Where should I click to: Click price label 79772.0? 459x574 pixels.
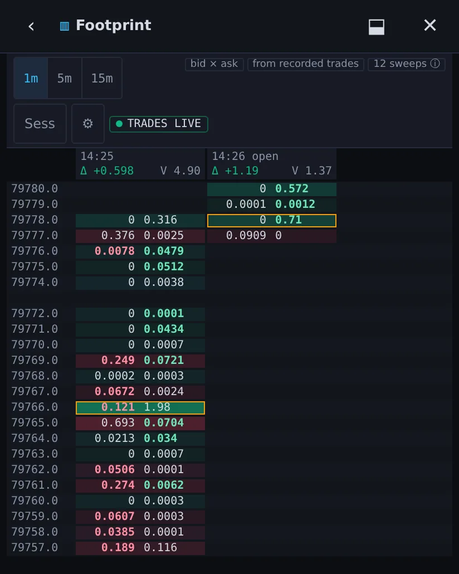(x=35, y=313)
